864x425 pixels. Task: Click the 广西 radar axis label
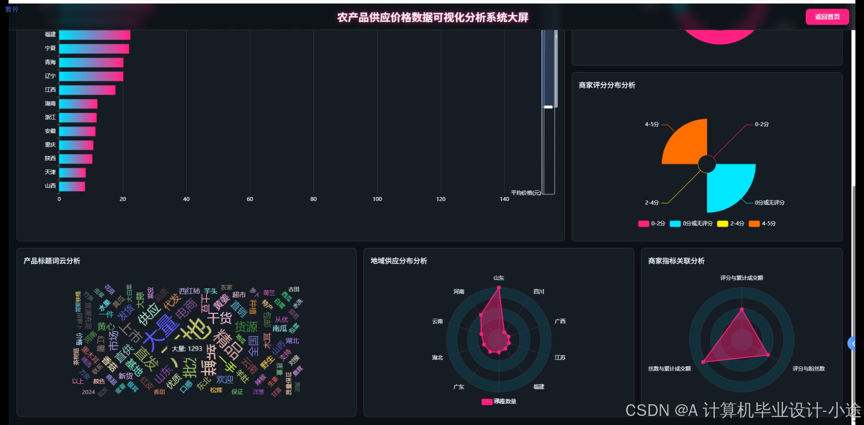pos(560,321)
